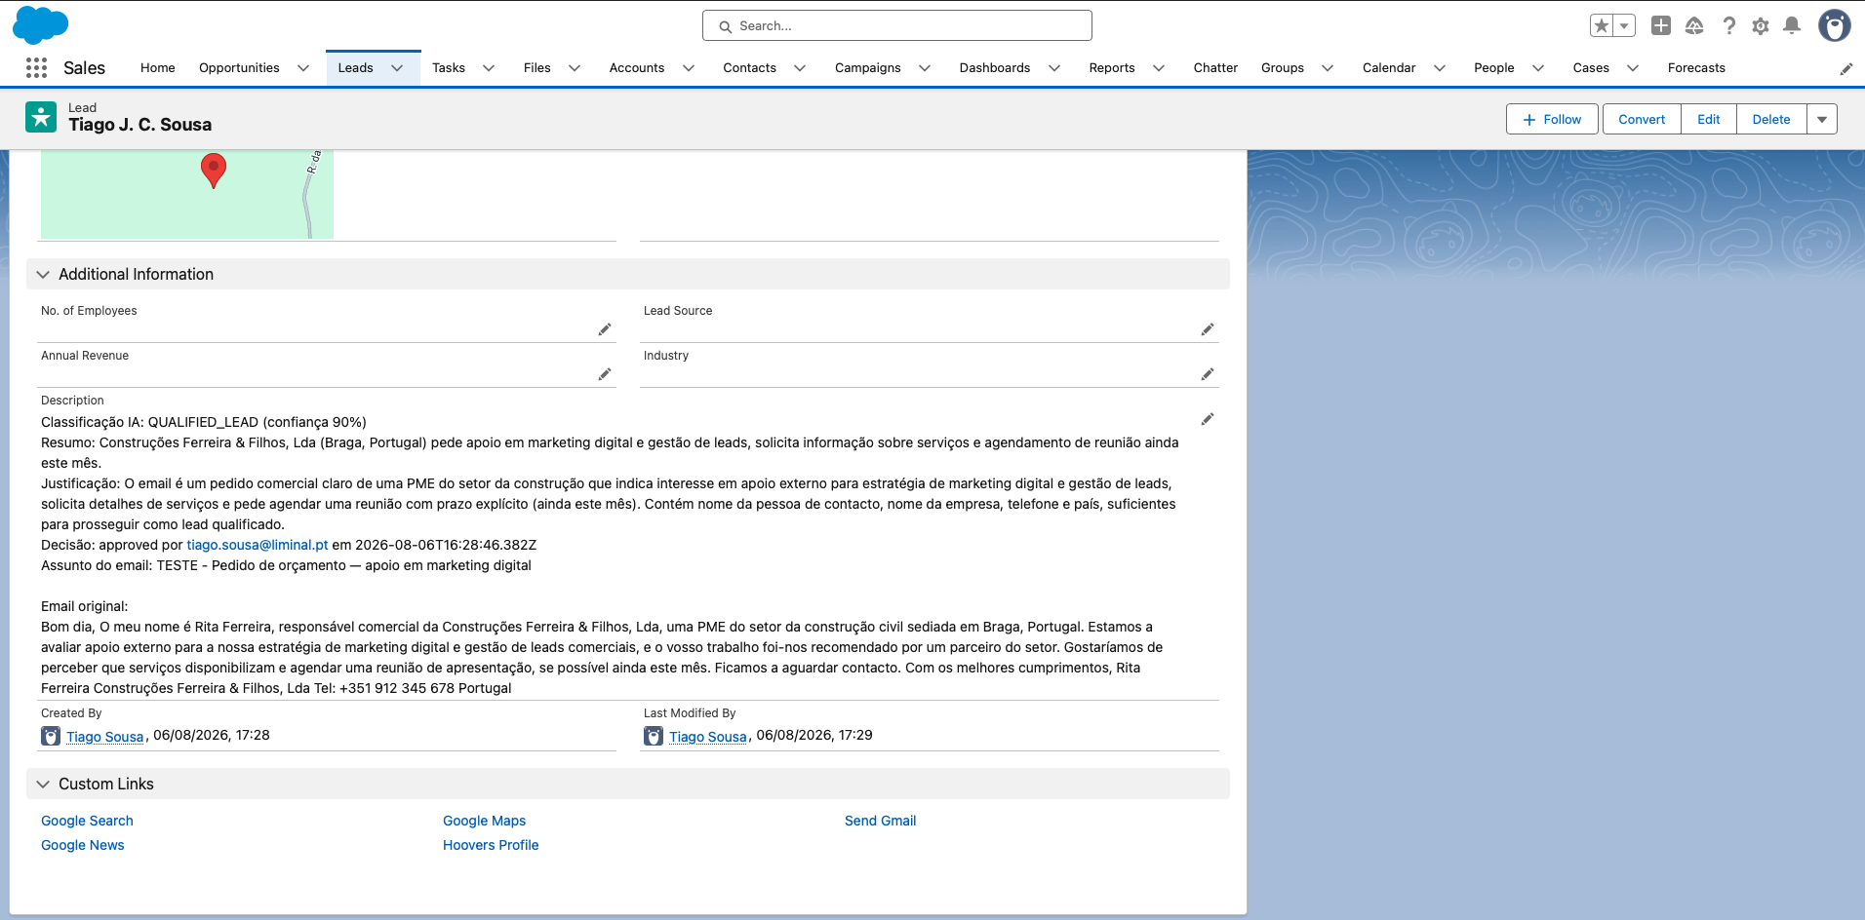
Task: Click the Favorites star icon
Action: 1602,26
